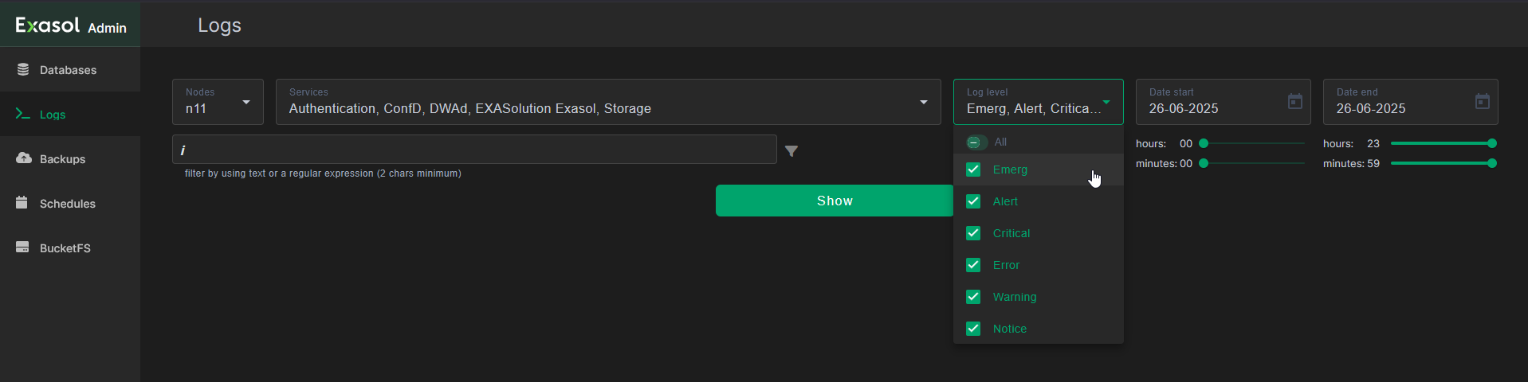The image size is (1528, 382).
Task: Uncheck the Emerg log level
Action: click(973, 170)
